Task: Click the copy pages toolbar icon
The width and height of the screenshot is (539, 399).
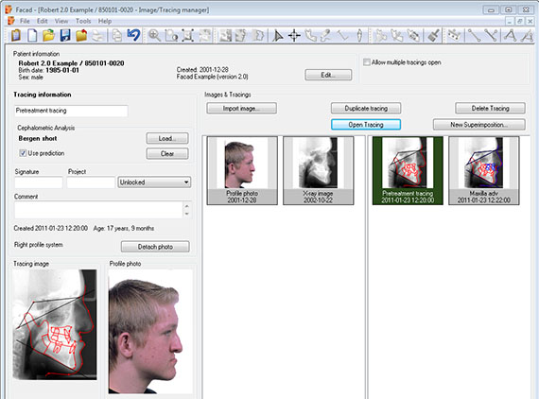Action: tap(117, 35)
